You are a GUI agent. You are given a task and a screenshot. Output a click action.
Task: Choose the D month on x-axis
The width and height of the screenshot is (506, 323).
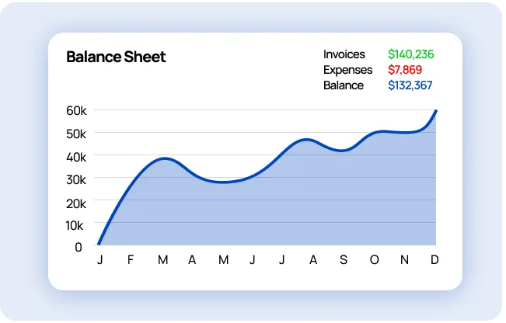point(434,259)
